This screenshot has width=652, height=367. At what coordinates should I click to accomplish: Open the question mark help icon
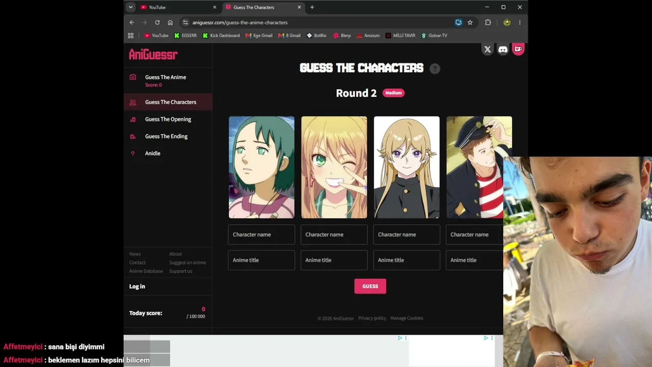(434, 68)
